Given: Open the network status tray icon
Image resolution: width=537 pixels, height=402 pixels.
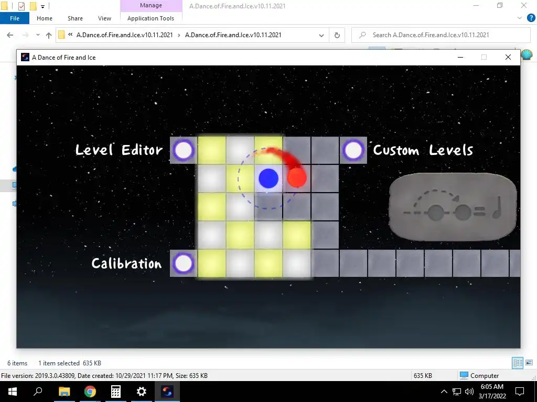Looking at the screenshot, I should (457, 392).
